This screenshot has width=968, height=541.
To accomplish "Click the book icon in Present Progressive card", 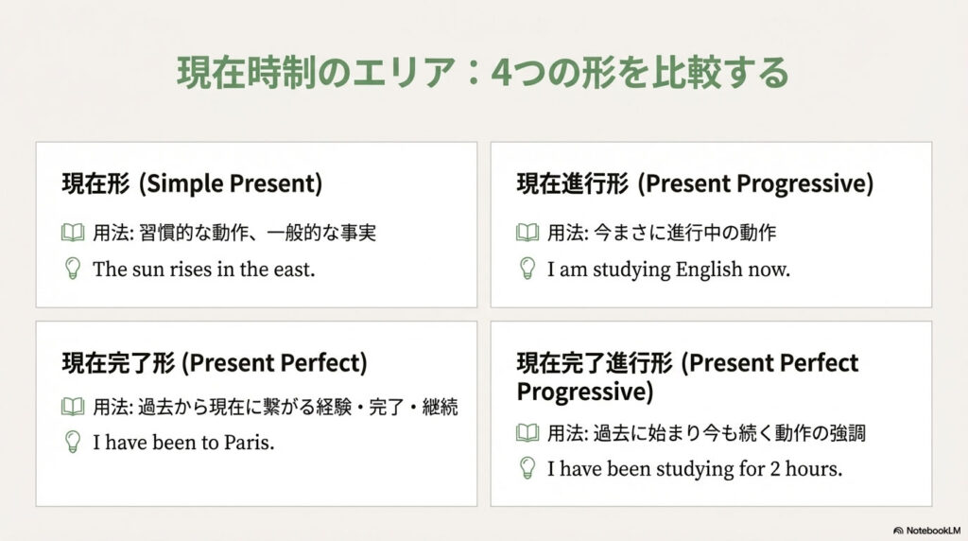I will (x=527, y=233).
